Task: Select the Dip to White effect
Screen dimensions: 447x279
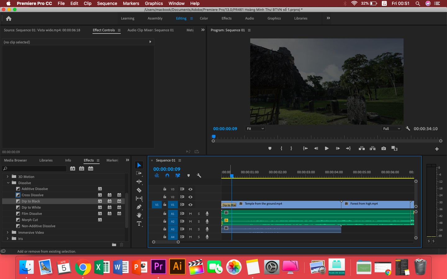Action: [31, 207]
